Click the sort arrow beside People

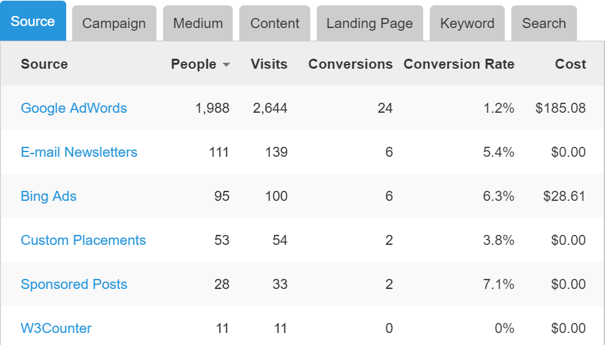(226, 65)
